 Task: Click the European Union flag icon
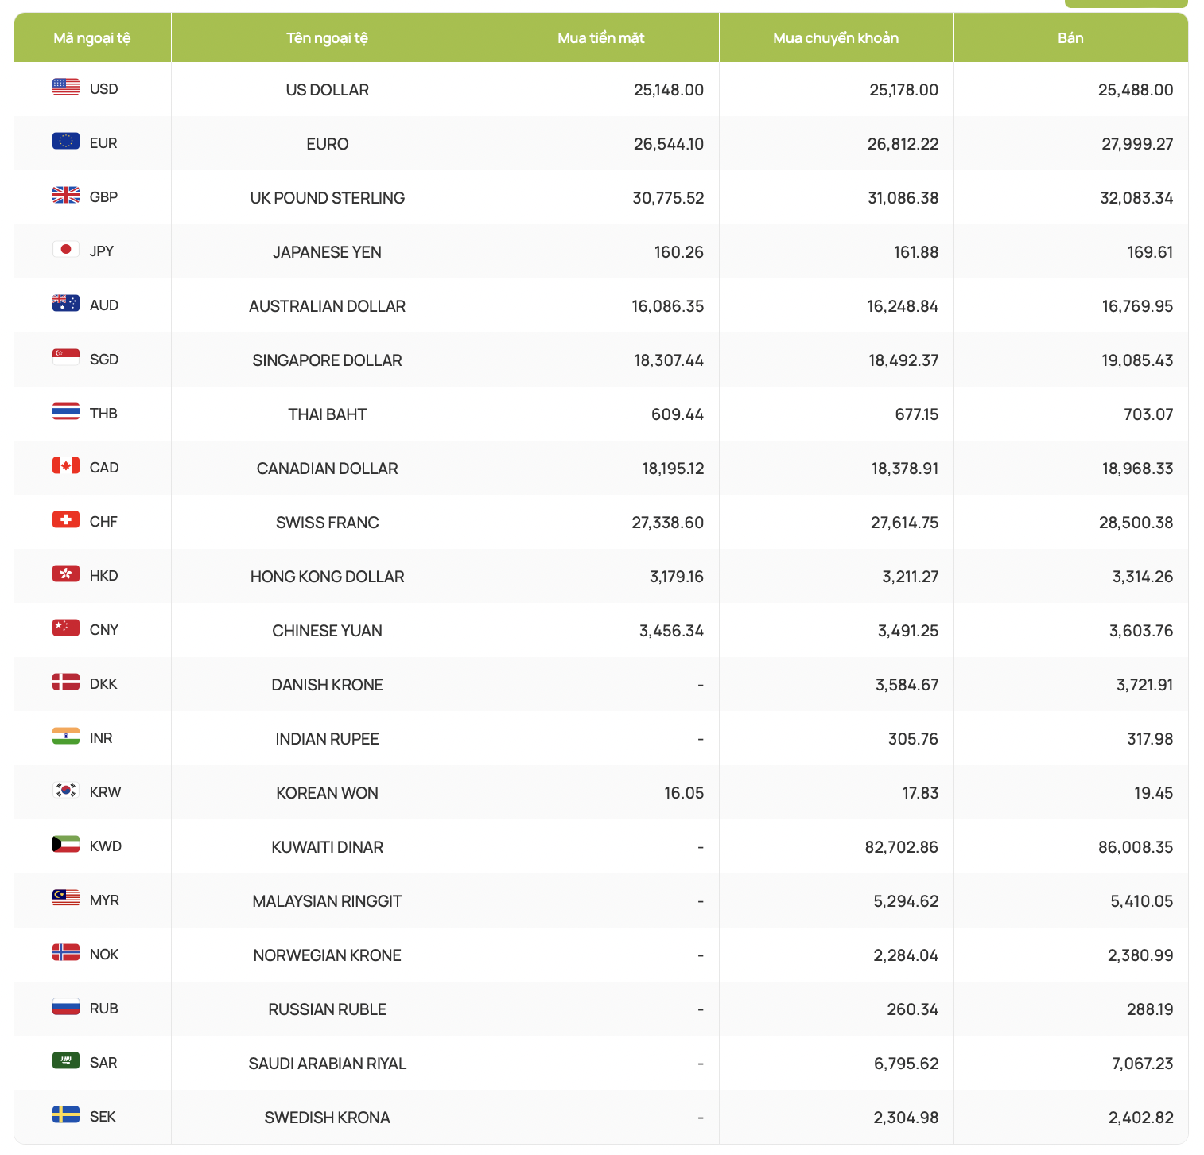[66, 141]
